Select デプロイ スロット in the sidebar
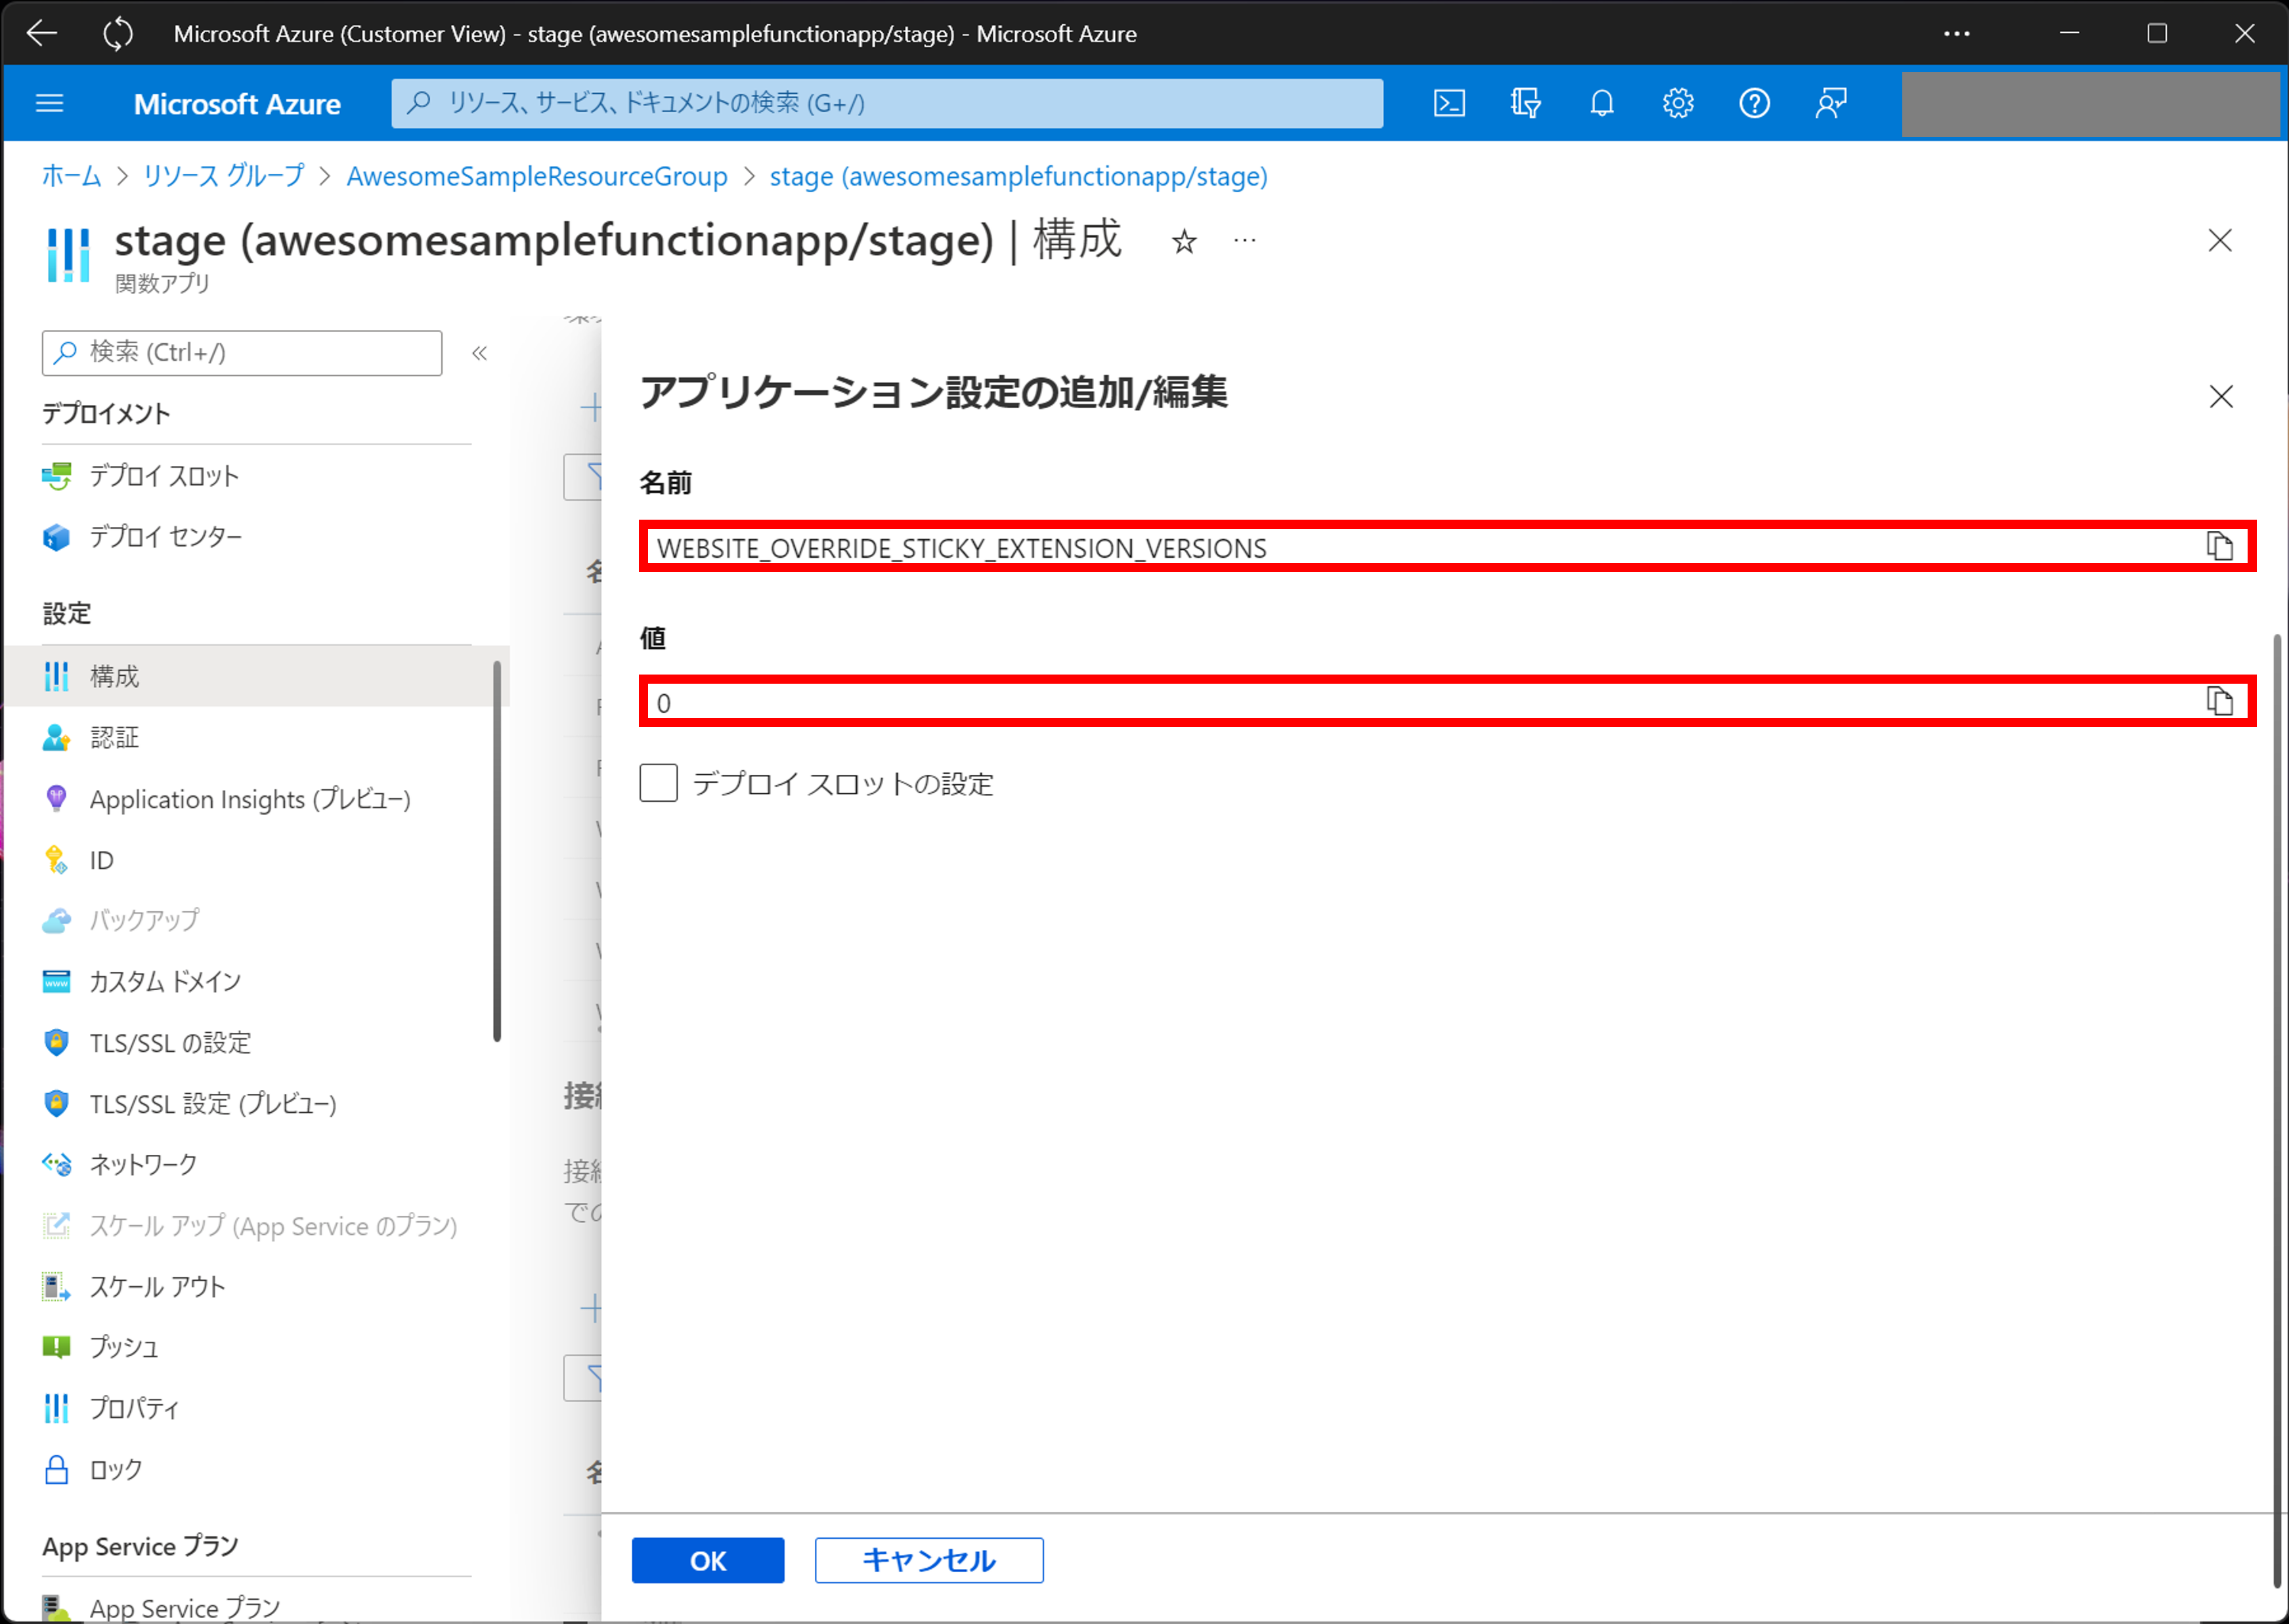 (x=164, y=476)
